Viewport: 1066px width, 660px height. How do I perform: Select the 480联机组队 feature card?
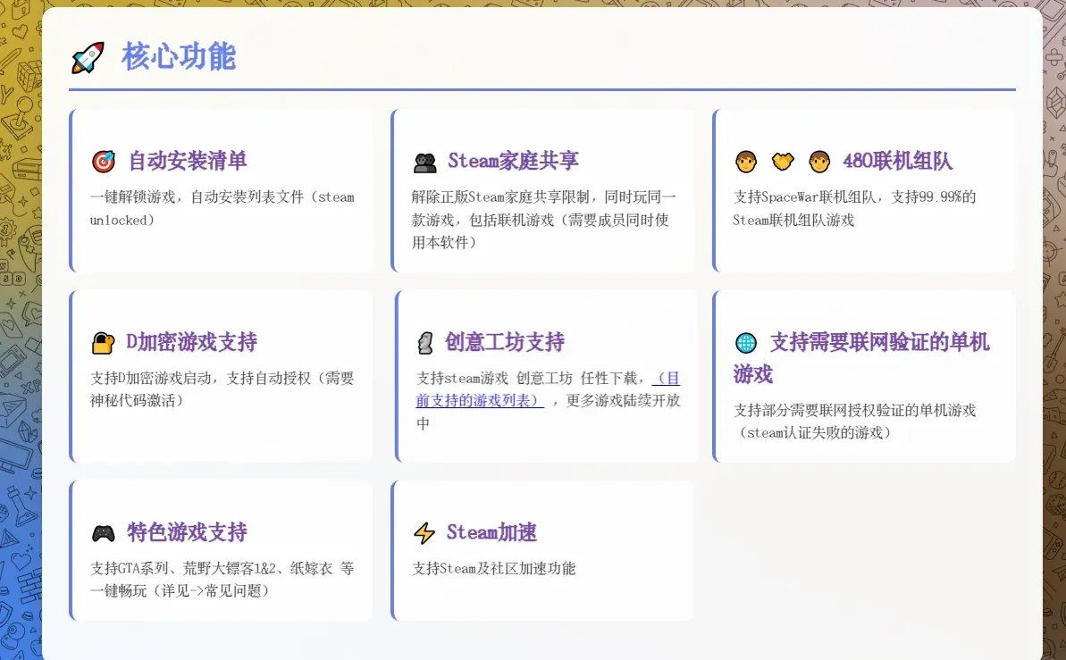point(864,189)
